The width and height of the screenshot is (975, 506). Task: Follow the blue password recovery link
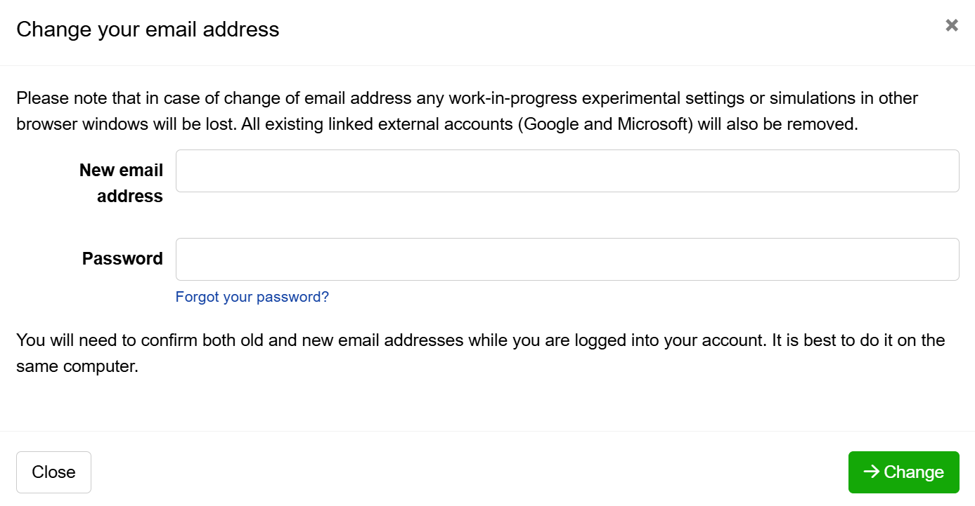252,297
